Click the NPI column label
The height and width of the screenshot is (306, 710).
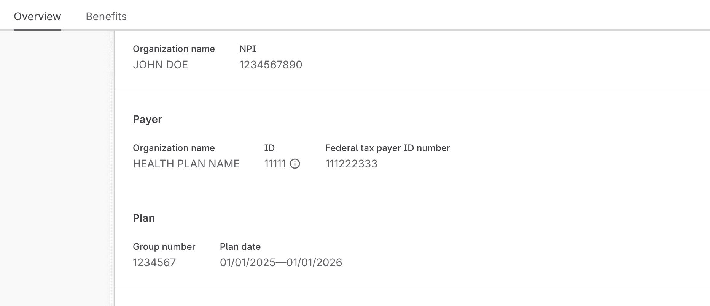point(247,49)
